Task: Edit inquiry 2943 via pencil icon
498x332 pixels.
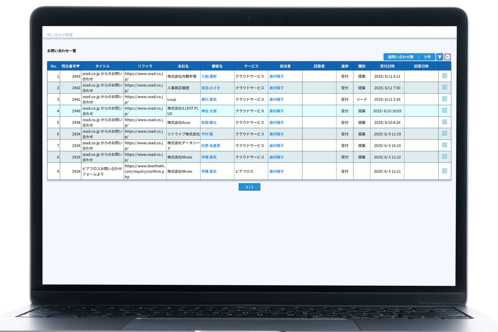Action: pyautogui.click(x=445, y=76)
